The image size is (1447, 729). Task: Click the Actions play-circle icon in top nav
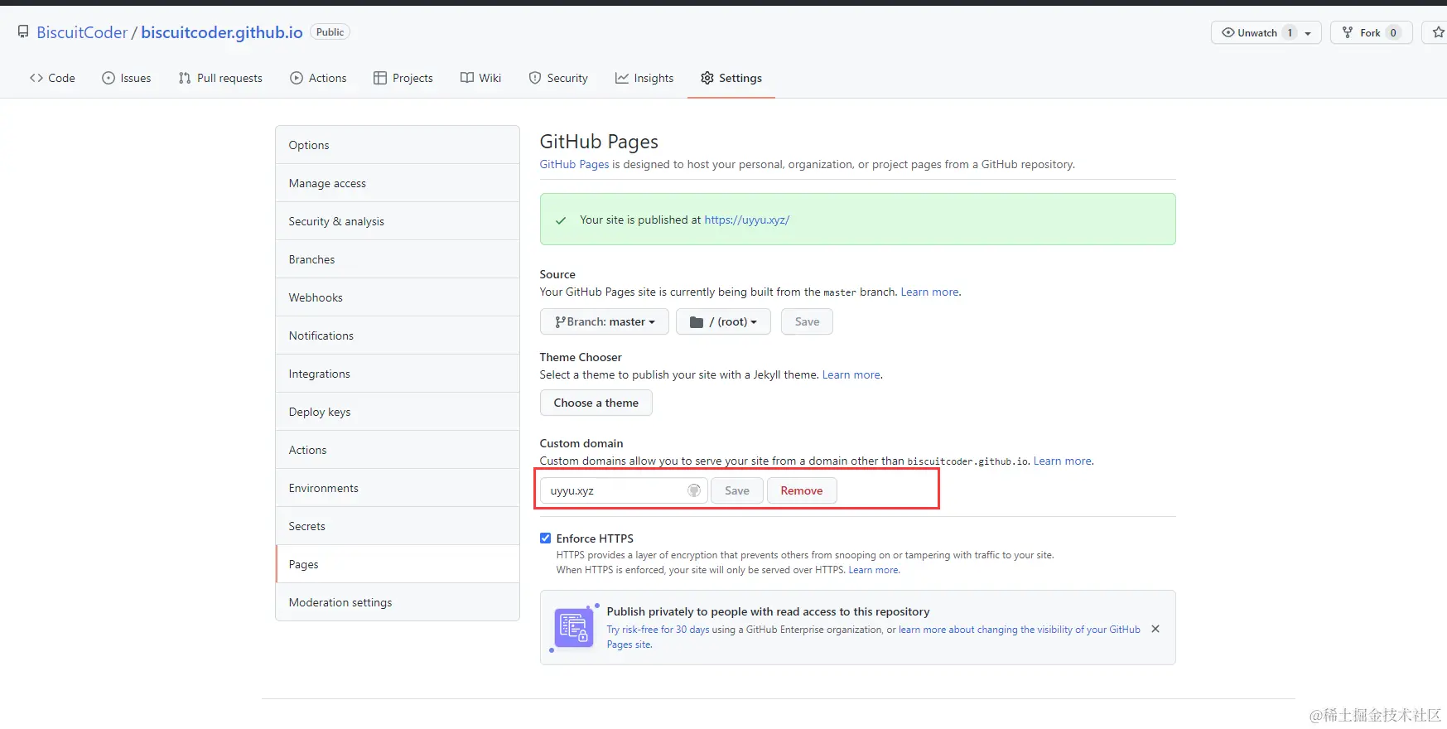297,78
